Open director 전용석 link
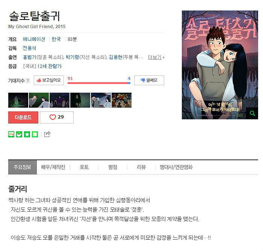Screen dimensions: 263x251 coord(29,48)
